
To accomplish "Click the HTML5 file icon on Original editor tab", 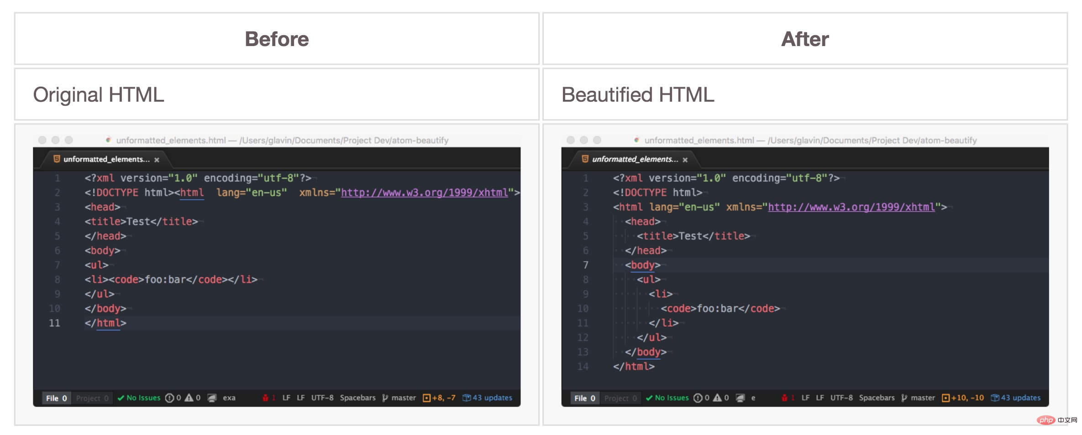I will [57, 159].
